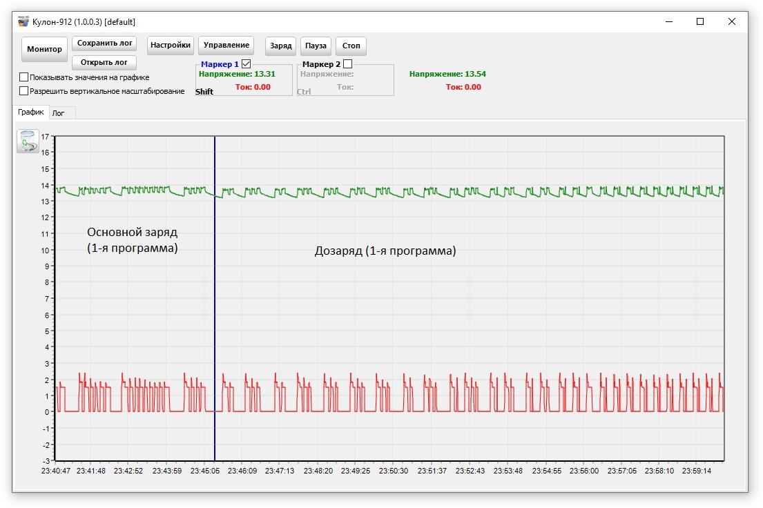Switch to the Лог tab
The image size is (763, 508).
pyautogui.click(x=59, y=113)
